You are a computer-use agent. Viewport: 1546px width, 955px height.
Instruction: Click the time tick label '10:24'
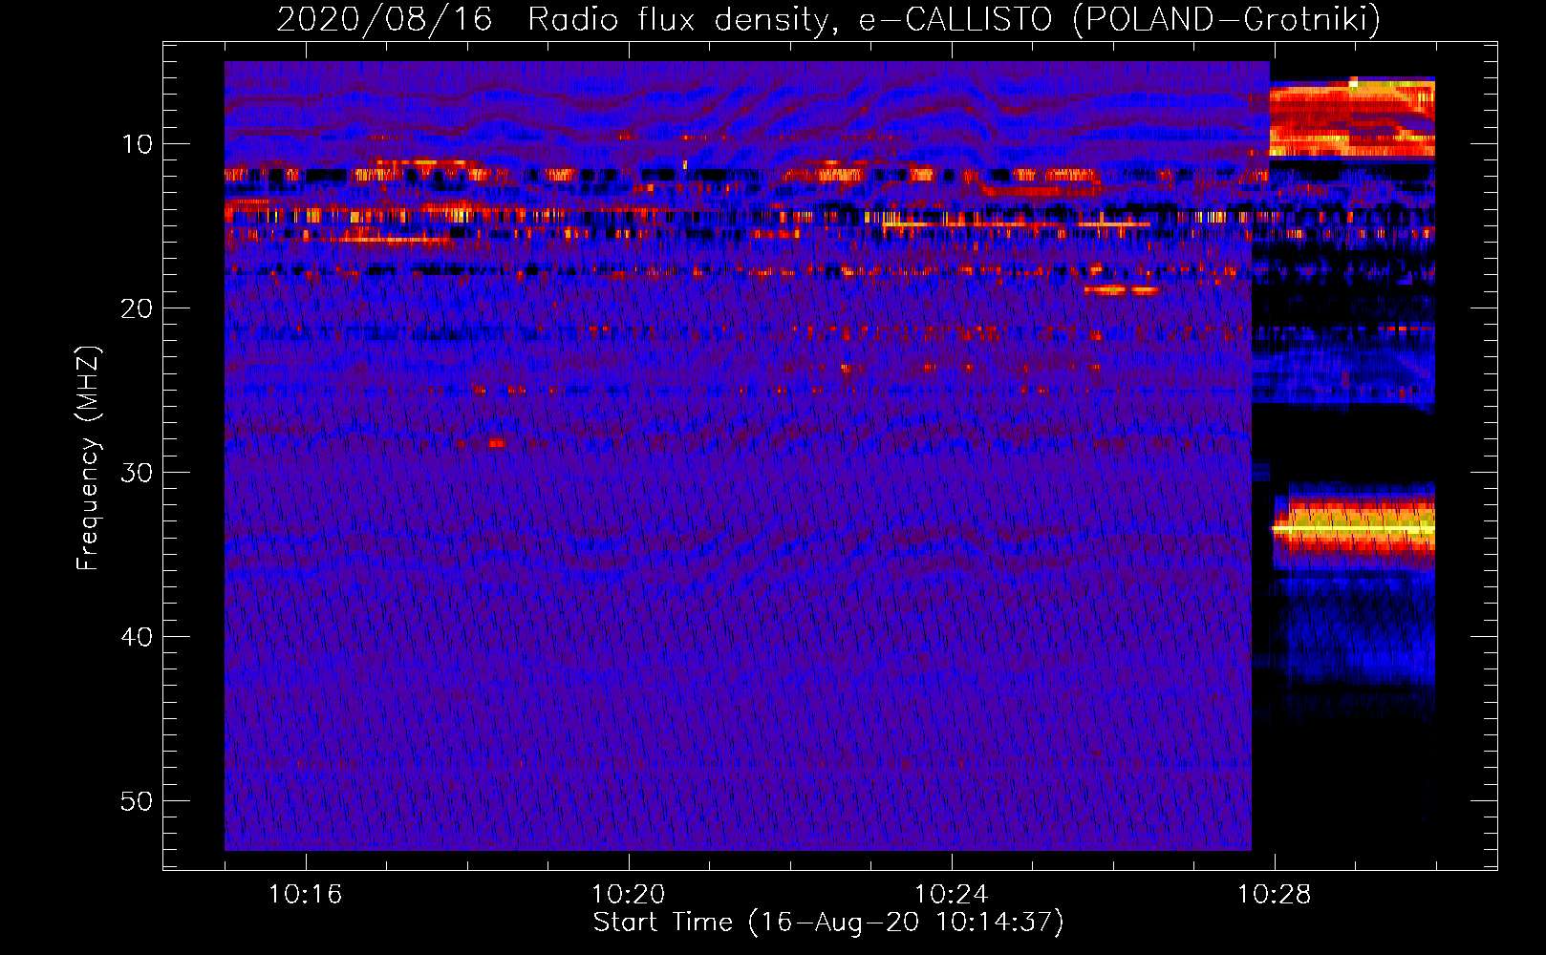(x=951, y=895)
